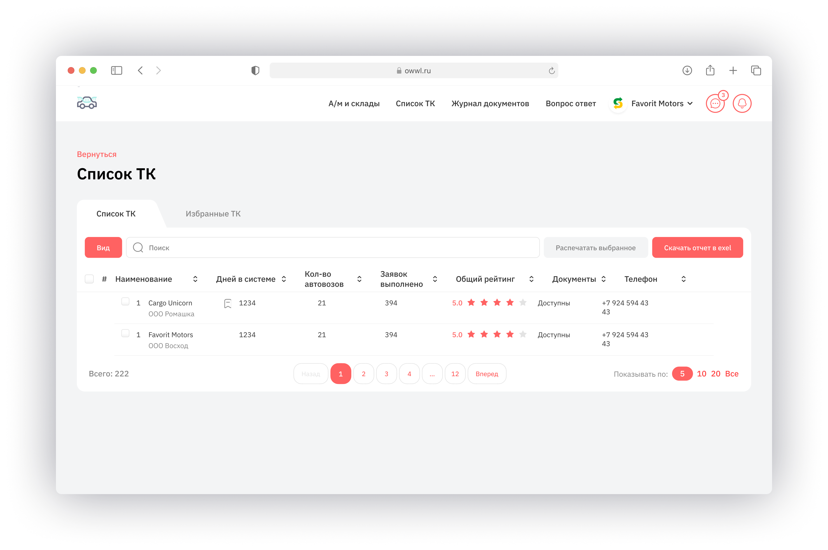828x550 pixels.
Task: Click the ellipsis pagination button
Action: point(432,374)
